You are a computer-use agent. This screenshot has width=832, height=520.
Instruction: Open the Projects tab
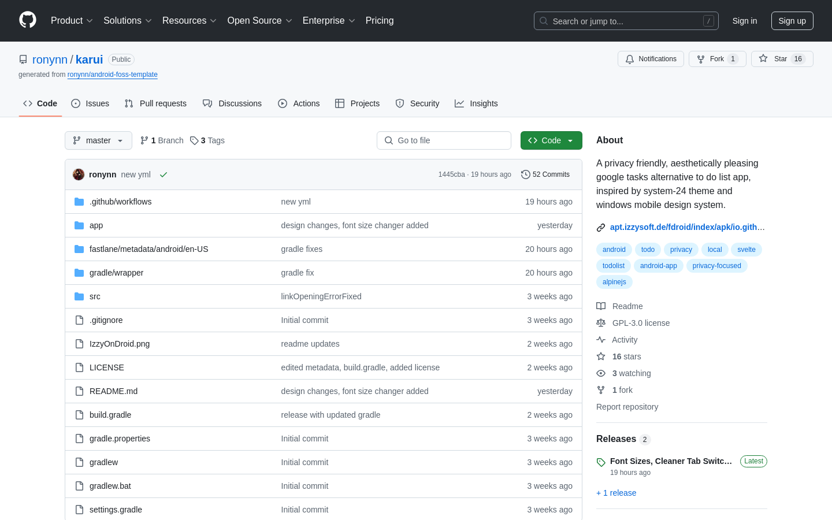click(358, 103)
